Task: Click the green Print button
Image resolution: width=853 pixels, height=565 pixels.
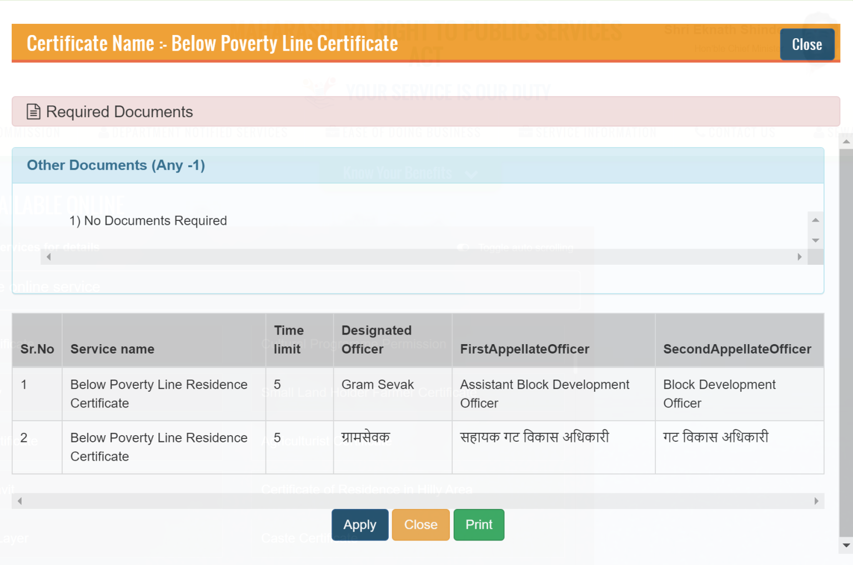Action: coord(479,524)
